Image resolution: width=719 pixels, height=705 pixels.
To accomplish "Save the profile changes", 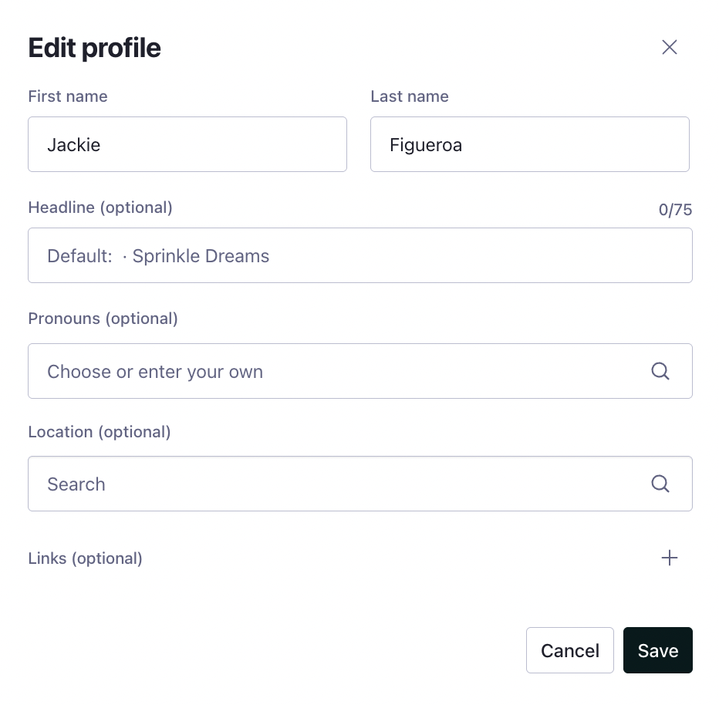I will (657, 650).
